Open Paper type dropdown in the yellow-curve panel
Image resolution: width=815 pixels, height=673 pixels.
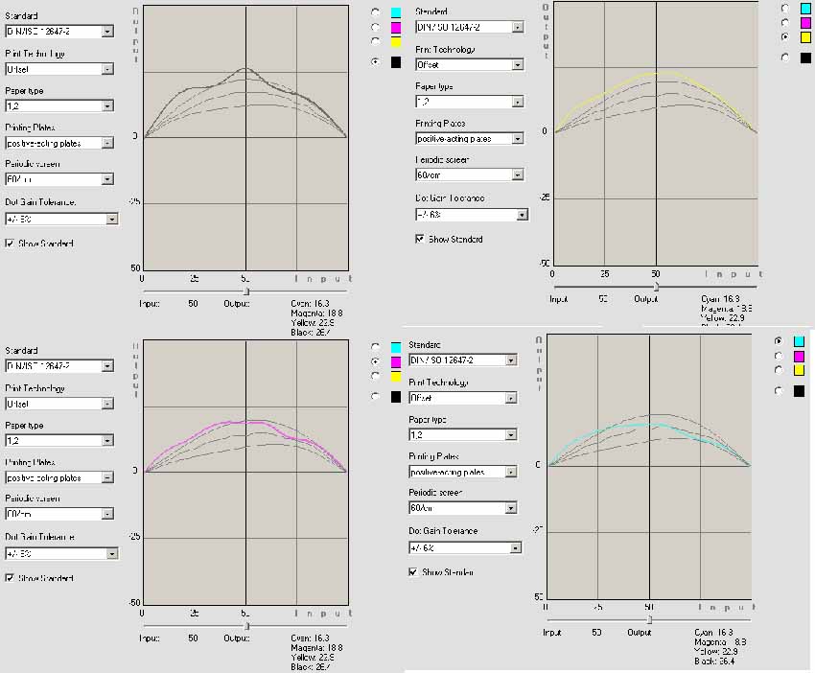(518, 102)
